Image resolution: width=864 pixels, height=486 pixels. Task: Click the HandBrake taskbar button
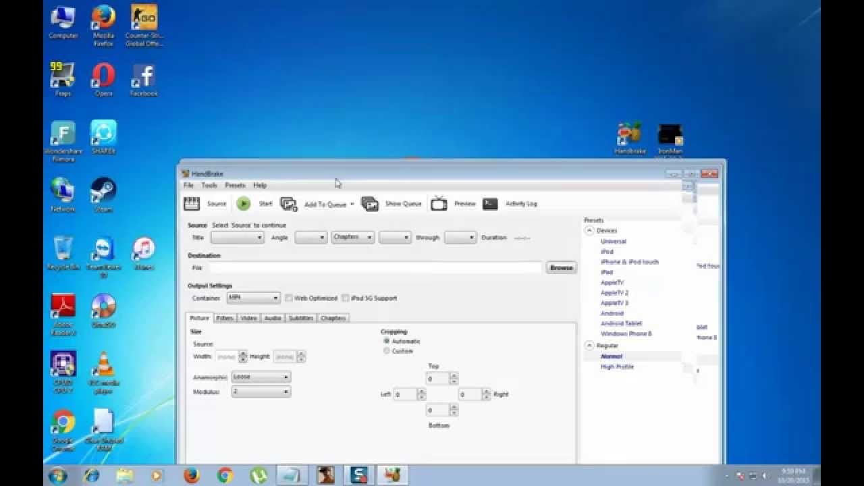(392, 475)
